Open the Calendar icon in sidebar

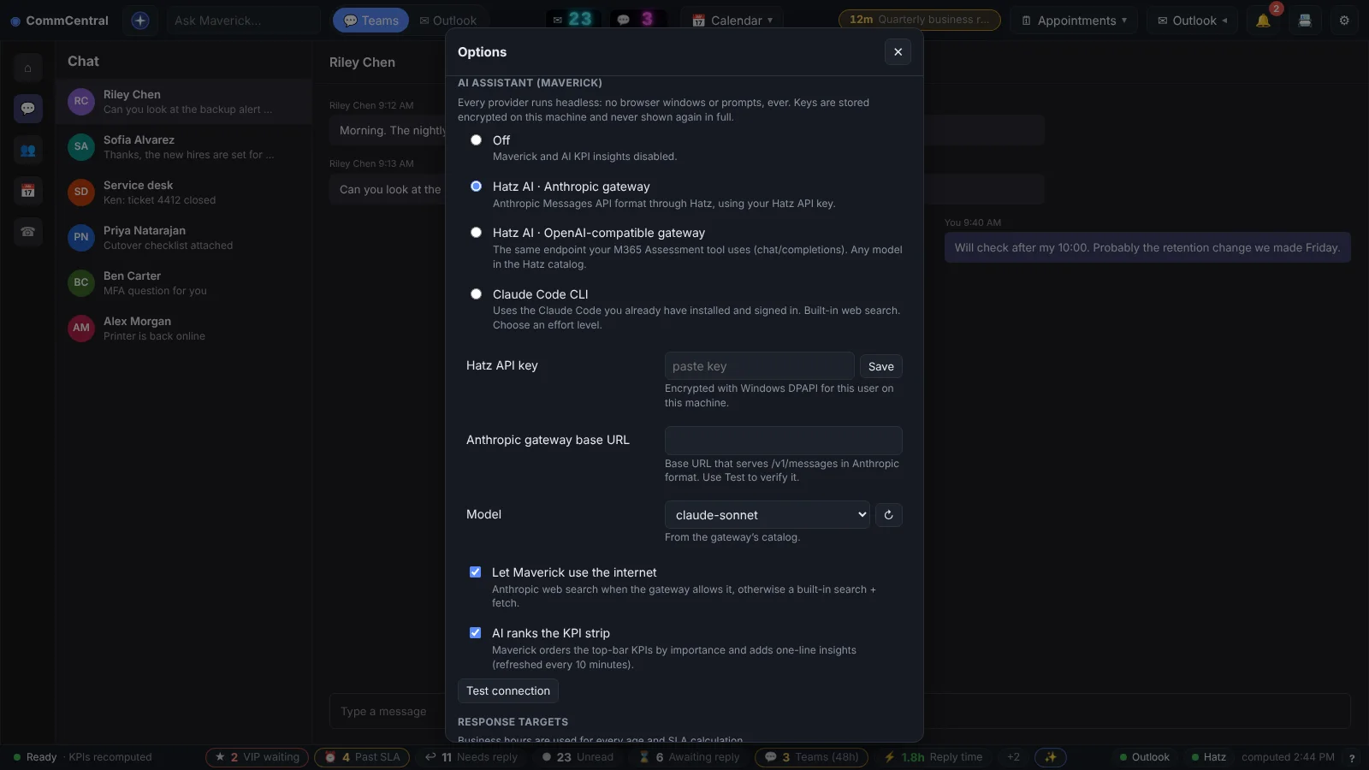point(28,191)
